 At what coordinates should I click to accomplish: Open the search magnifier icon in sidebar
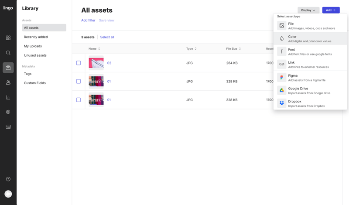click(8, 53)
